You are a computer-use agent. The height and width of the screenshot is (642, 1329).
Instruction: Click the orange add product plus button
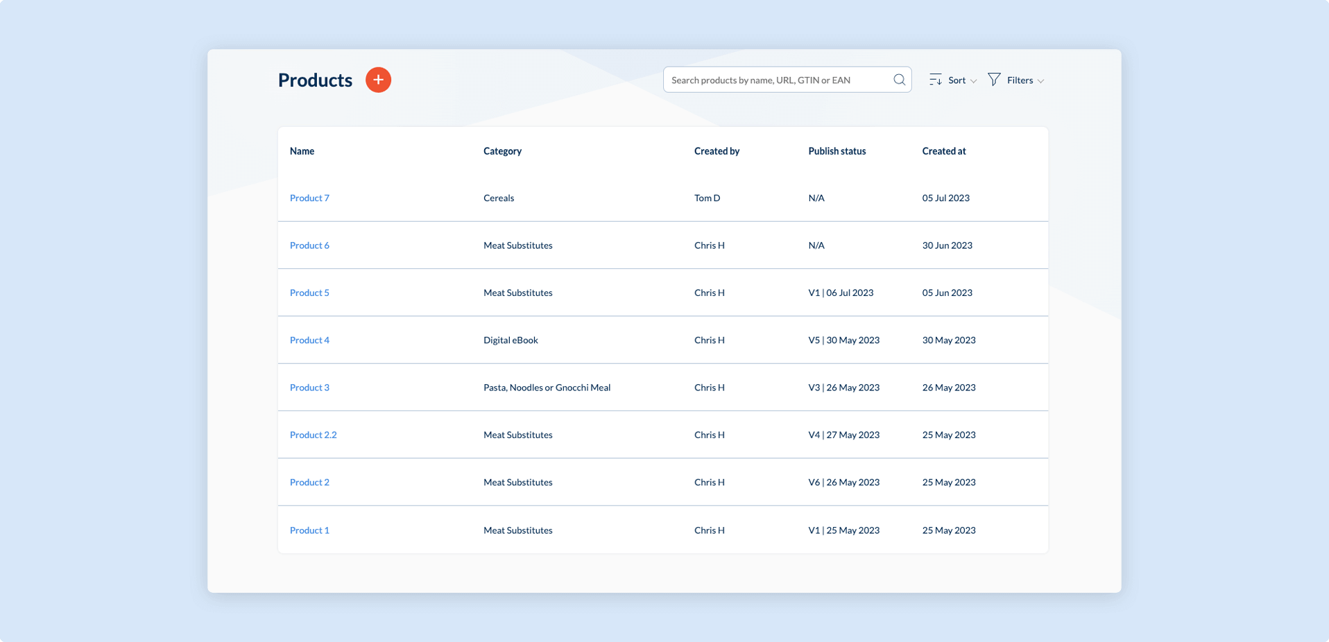378,80
